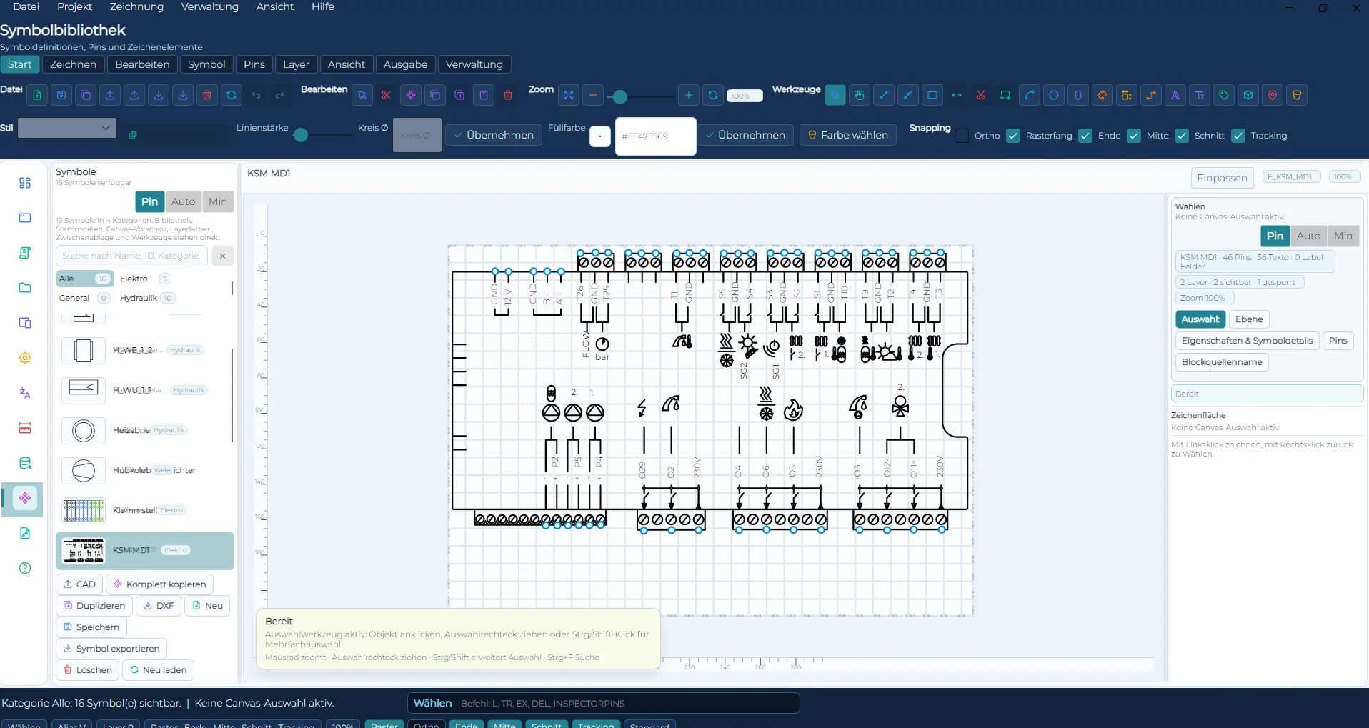
Task: Click the Komplett kopieren button
Action: coord(159,584)
